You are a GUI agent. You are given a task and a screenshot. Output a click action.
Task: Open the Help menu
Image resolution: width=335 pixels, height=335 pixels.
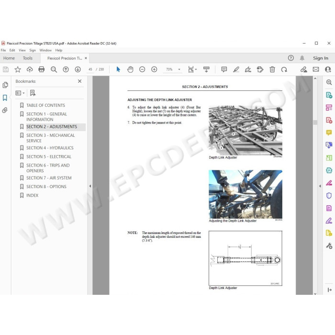[59, 50]
